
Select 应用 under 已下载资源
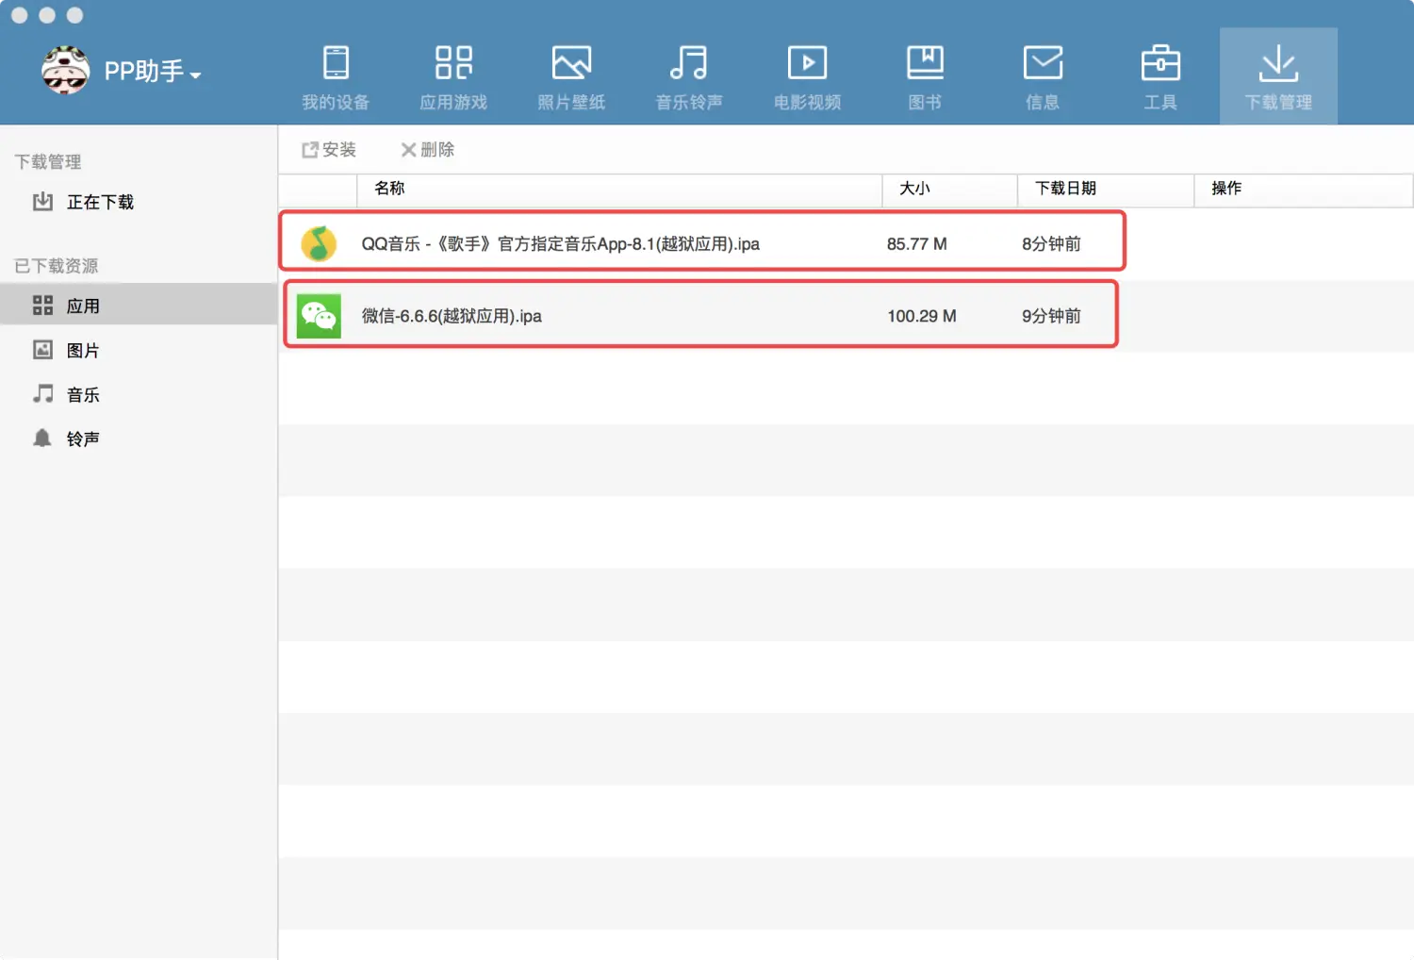139,305
